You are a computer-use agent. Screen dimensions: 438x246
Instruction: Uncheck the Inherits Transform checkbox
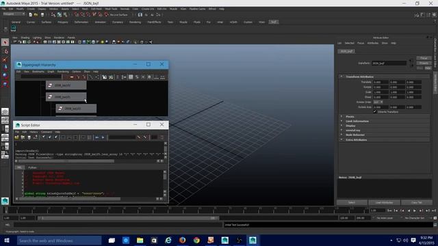pos(375,112)
